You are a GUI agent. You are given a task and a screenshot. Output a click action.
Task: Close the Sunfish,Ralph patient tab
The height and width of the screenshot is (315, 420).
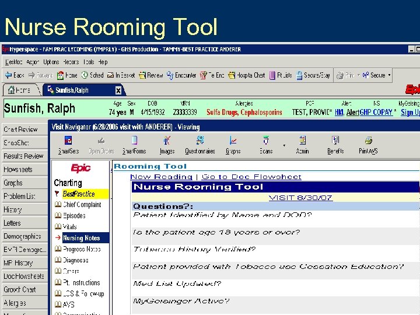coord(118,90)
